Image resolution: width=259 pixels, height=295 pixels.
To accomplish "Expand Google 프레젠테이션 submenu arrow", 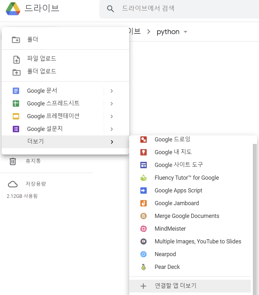I will (112, 117).
